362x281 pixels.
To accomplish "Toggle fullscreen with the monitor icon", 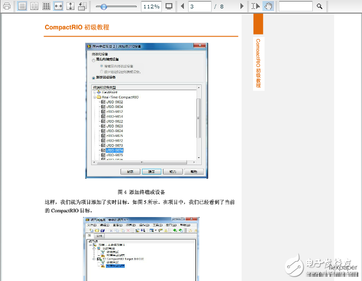I will click(169, 6).
